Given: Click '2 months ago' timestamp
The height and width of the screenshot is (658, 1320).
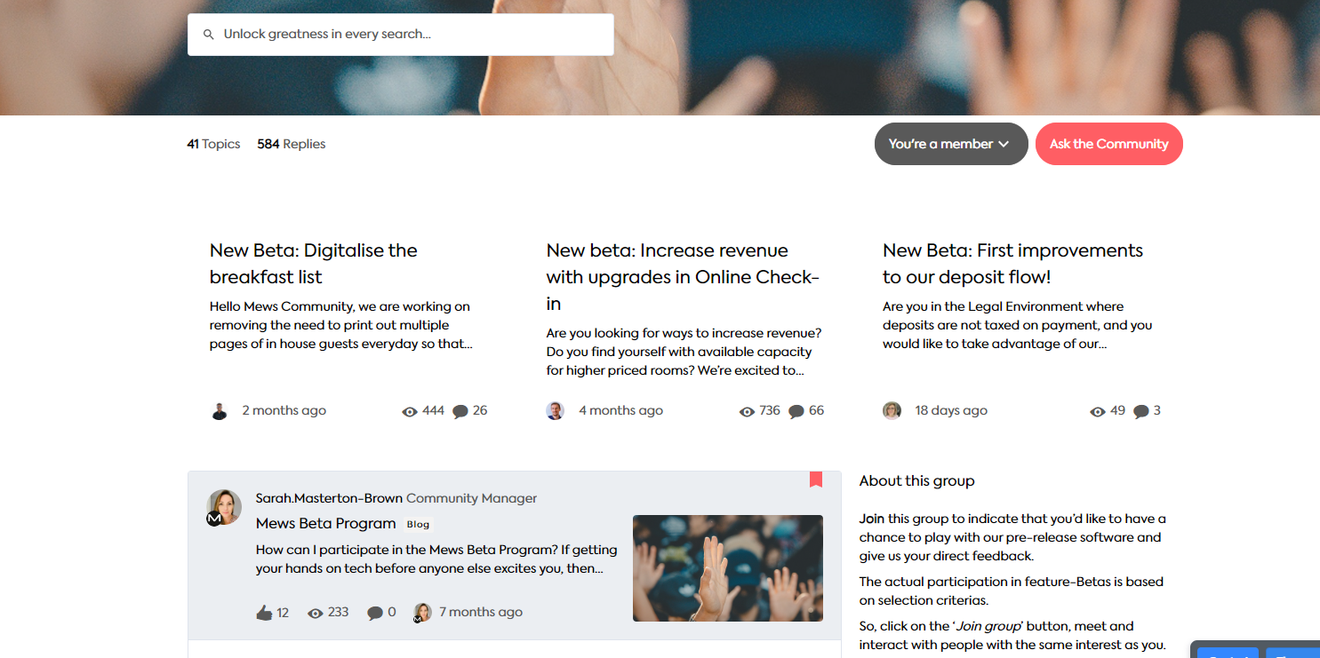Looking at the screenshot, I should point(284,411).
